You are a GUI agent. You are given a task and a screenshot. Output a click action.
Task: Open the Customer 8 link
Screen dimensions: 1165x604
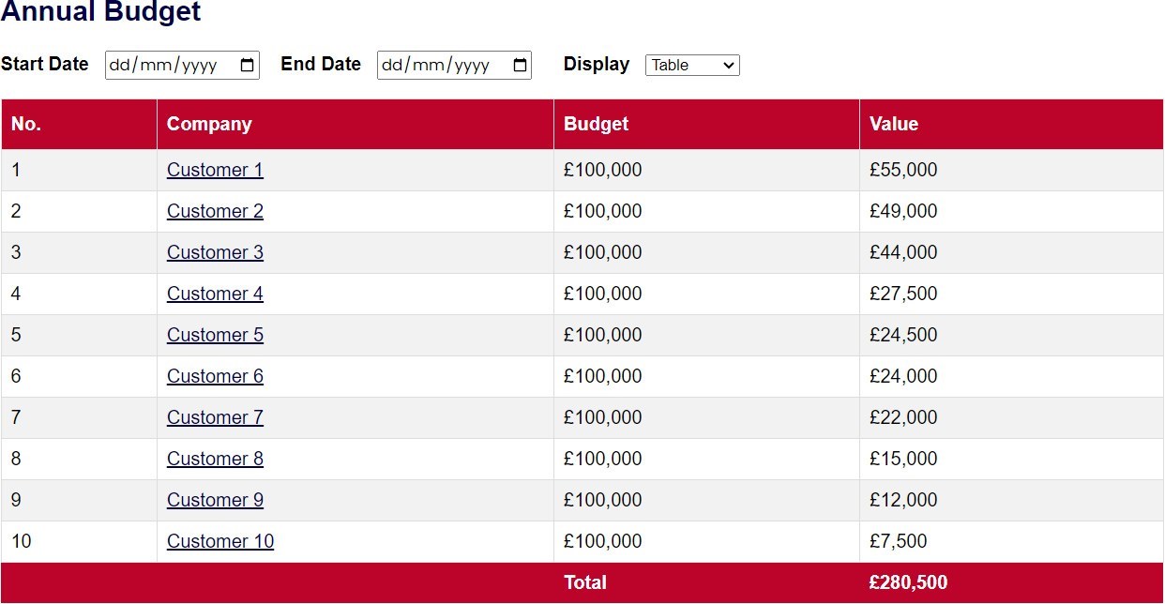(x=215, y=459)
